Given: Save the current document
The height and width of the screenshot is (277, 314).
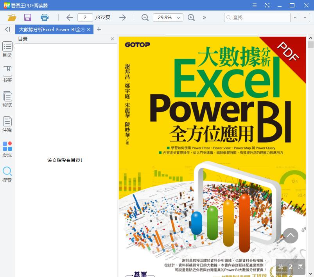Looking at the screenshot, I should tap(27, 17).
